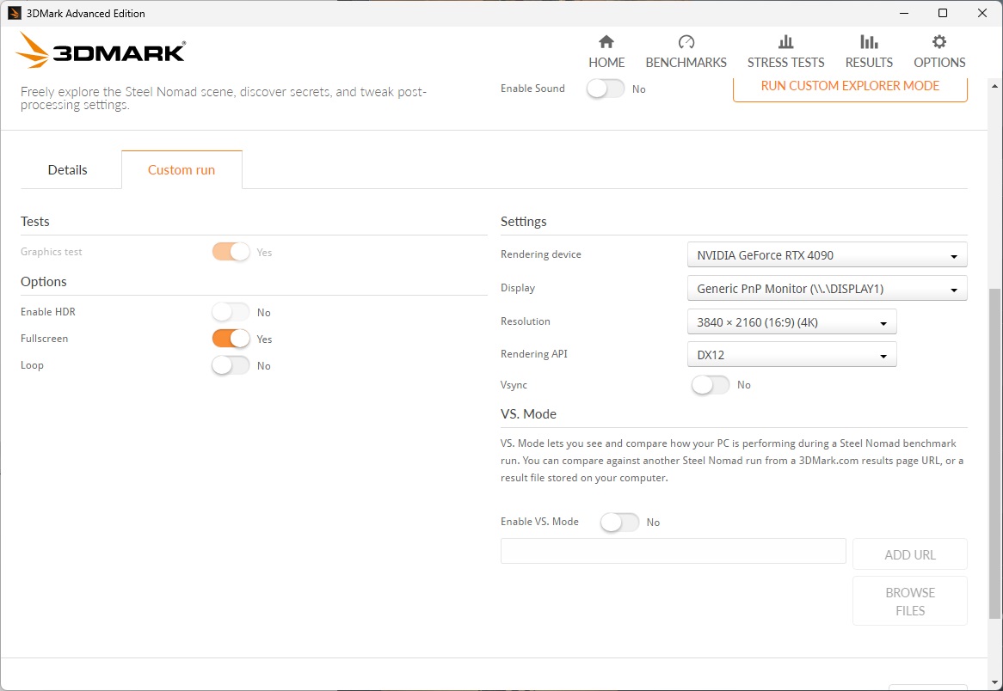
Task: Open Options via the gear icon
Action: pyautogui.click(x=939, y=42)
